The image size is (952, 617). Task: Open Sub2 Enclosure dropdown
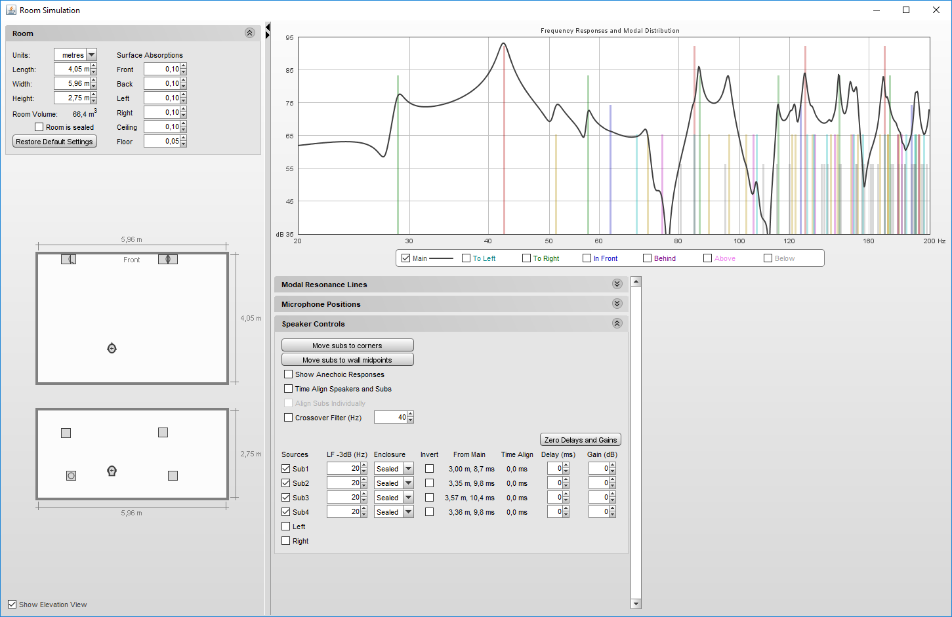[409, 483]
